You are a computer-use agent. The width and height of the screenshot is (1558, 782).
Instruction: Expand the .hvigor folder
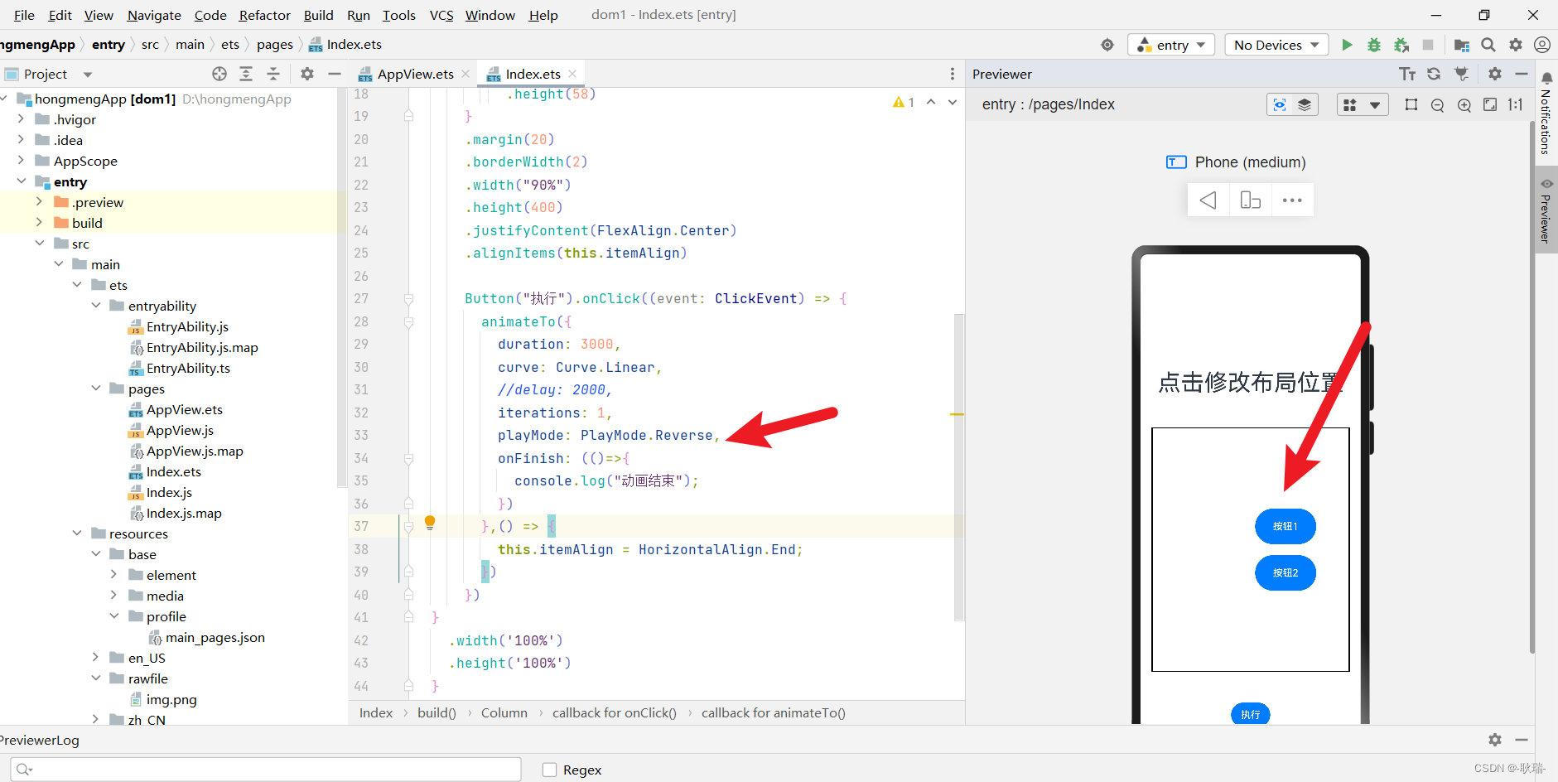21,119
